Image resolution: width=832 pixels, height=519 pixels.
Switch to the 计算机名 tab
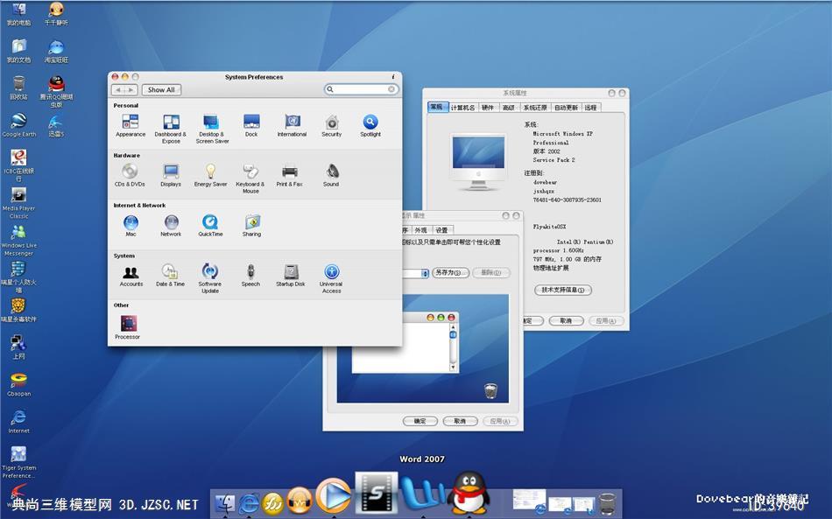pyautogui.click(x=462, y=108)
